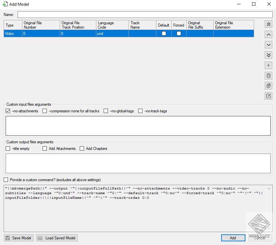276x245 pixels.
Task: Click the Cancel button
Action: pyautogui.click(x=259, y=238)
